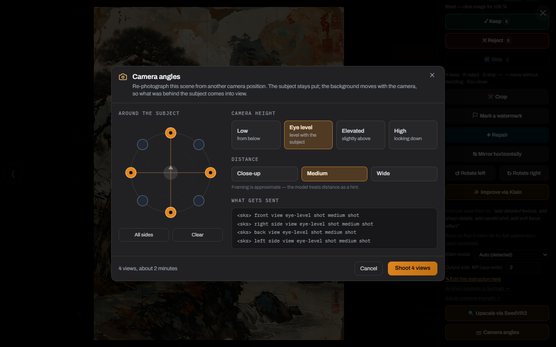Set distance to Medium
Image resolution: width=556 pixels, height=347 pixels.
click(x=334, y=174)
